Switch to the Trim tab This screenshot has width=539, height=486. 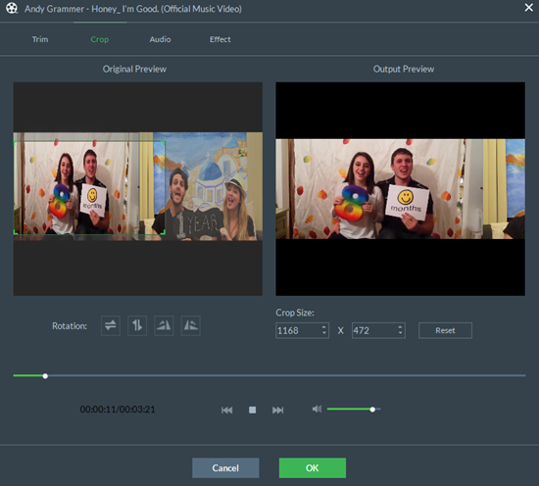click(x=40, y=39)
